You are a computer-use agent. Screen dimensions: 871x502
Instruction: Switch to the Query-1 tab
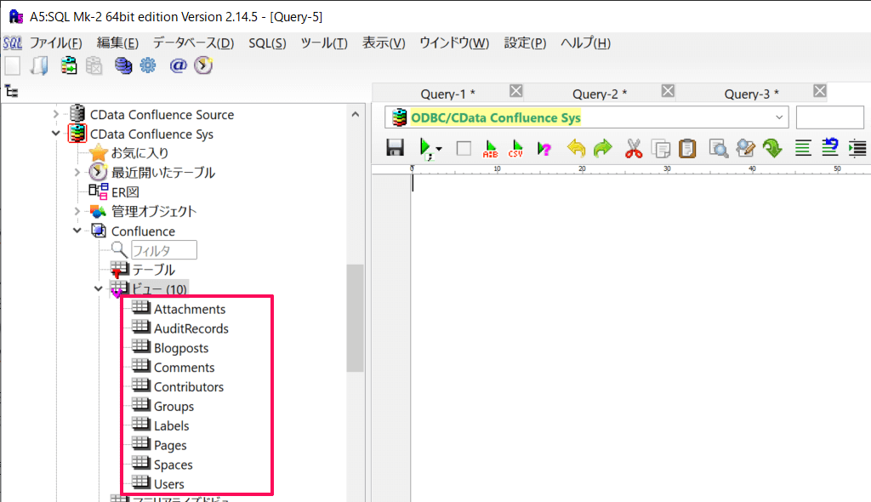point(447,94)
